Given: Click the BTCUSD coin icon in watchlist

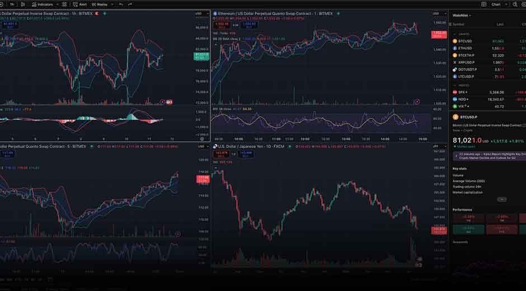Looking at the screenshot, I should 455,41.
